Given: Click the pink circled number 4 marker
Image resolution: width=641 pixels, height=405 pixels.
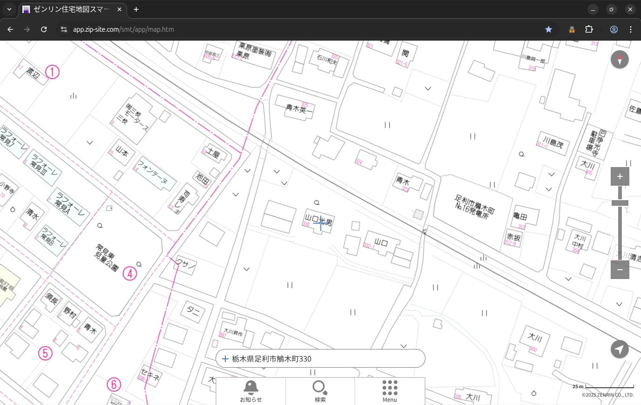Looking at the screenshot, I should pos(130,273).
